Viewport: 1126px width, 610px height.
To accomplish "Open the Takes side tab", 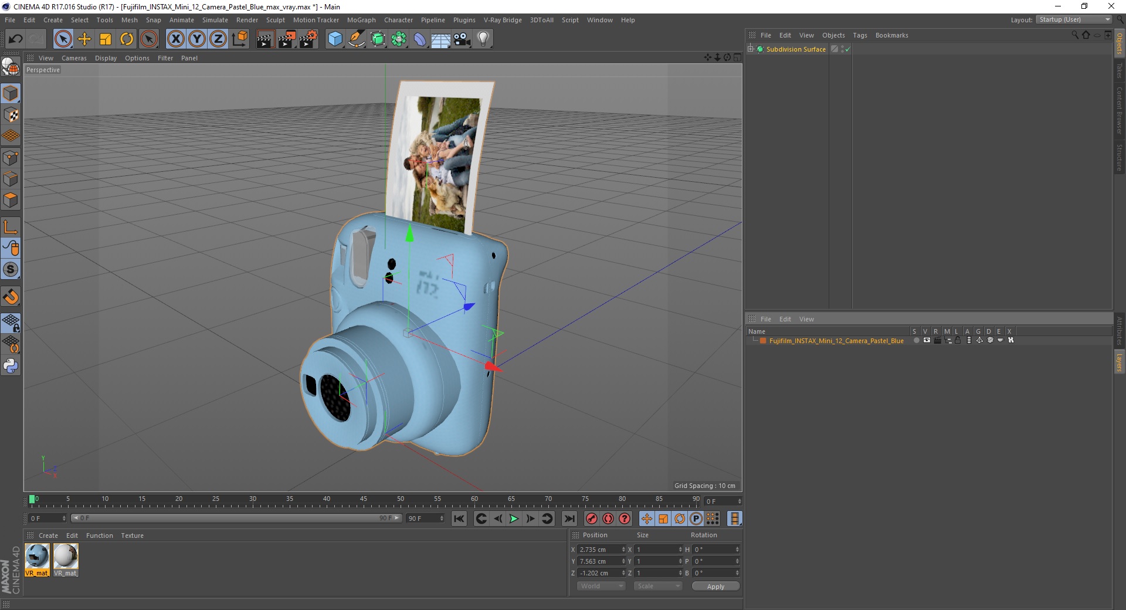I will [1119, 70].
